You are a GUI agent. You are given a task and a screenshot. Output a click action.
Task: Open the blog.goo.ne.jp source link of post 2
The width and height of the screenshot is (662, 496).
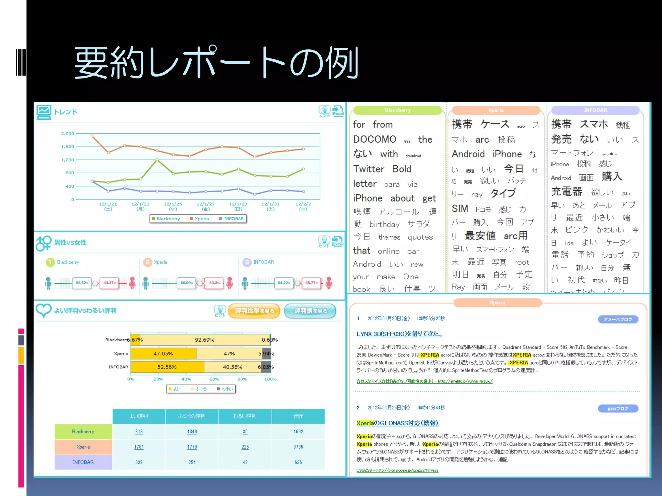397,470
